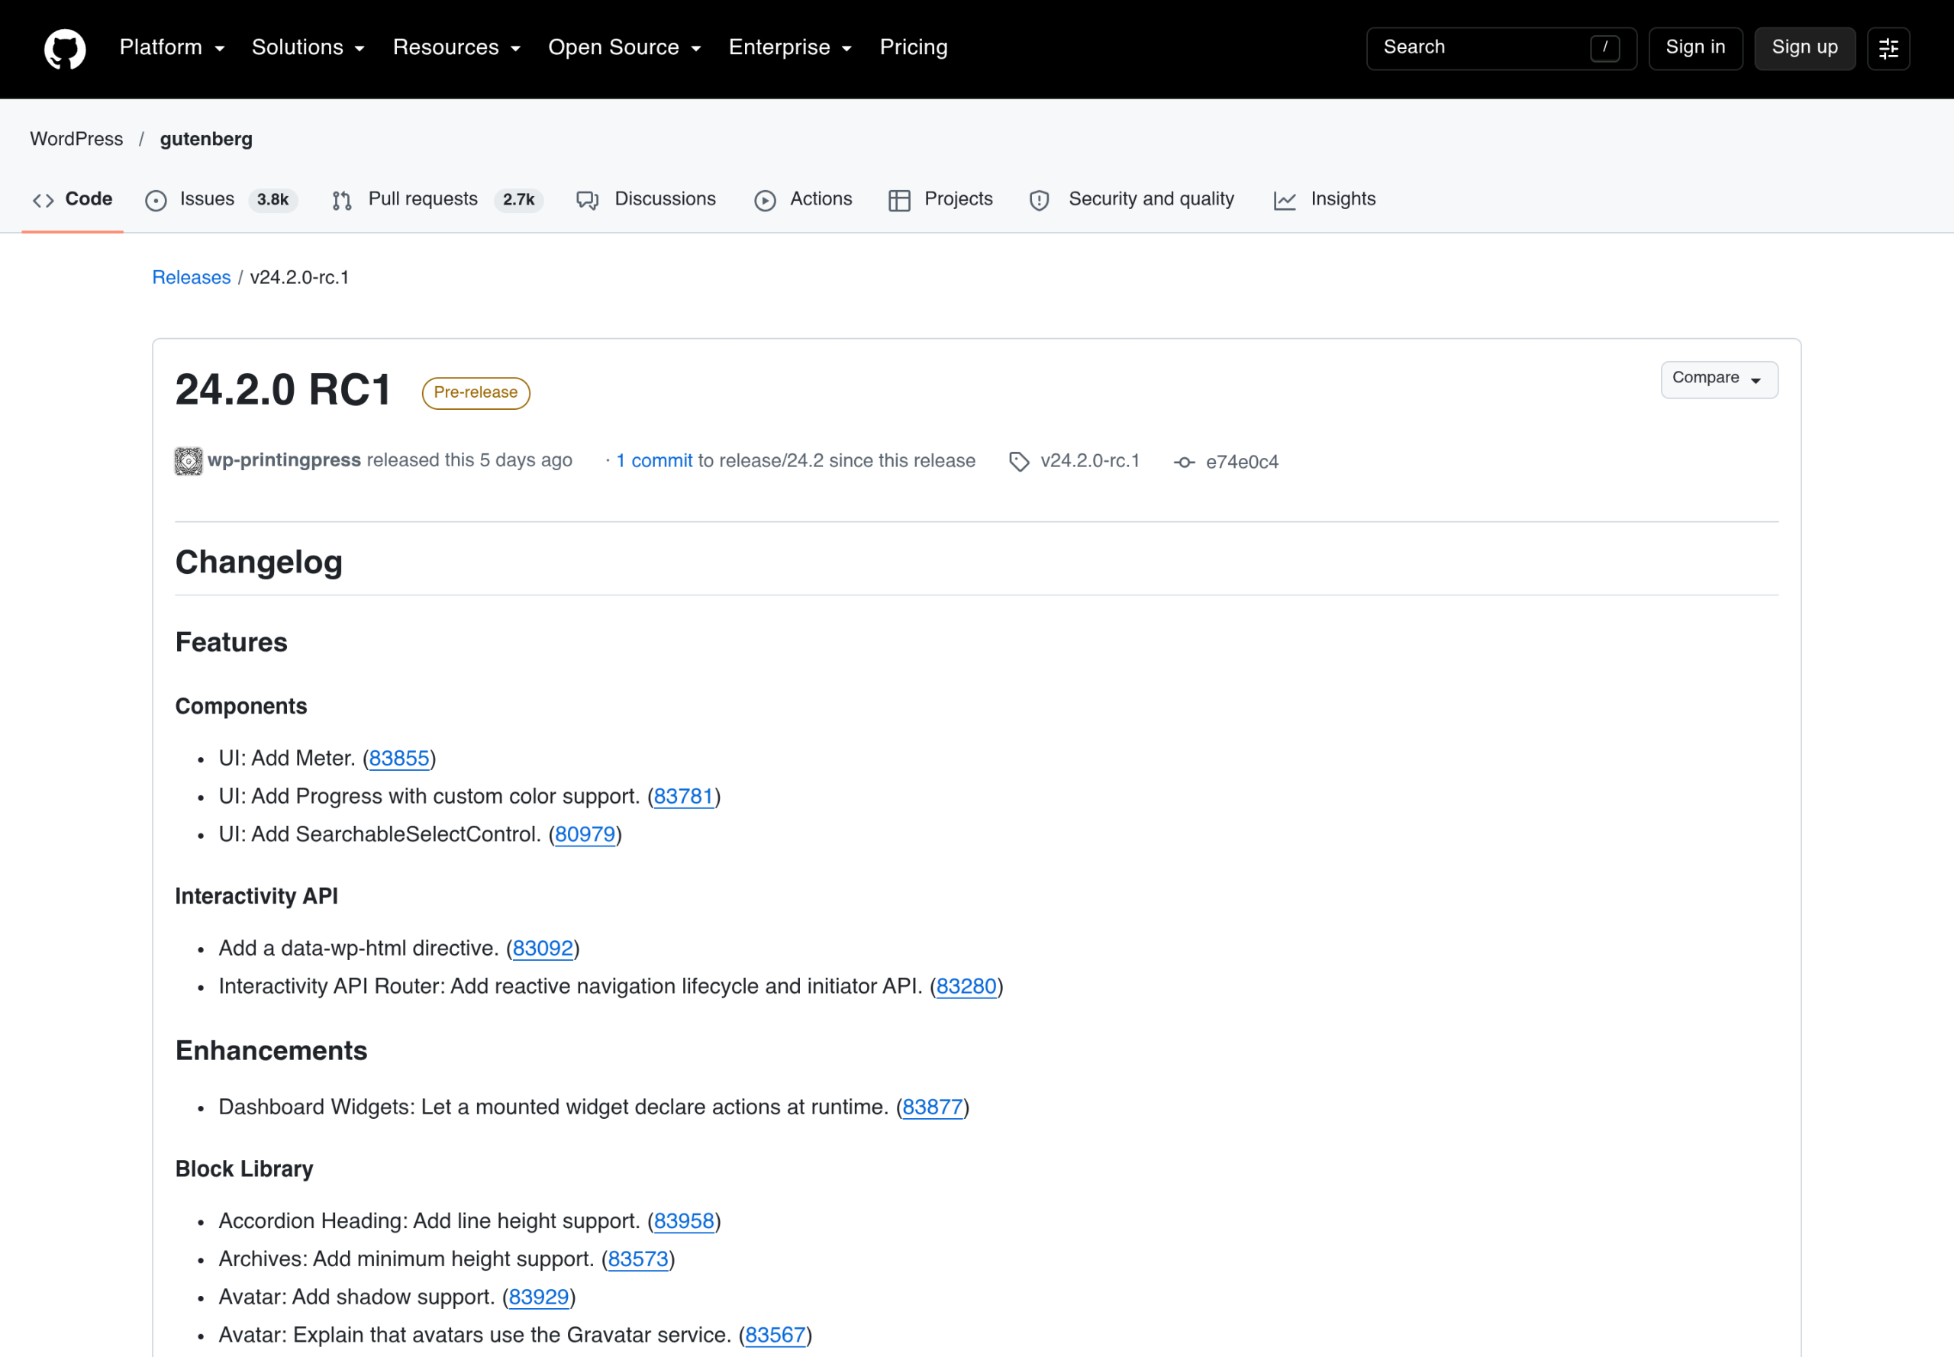The image size is (1954, 1357).
Task: Open the WordPress organization link
Action: coord(76,140)
